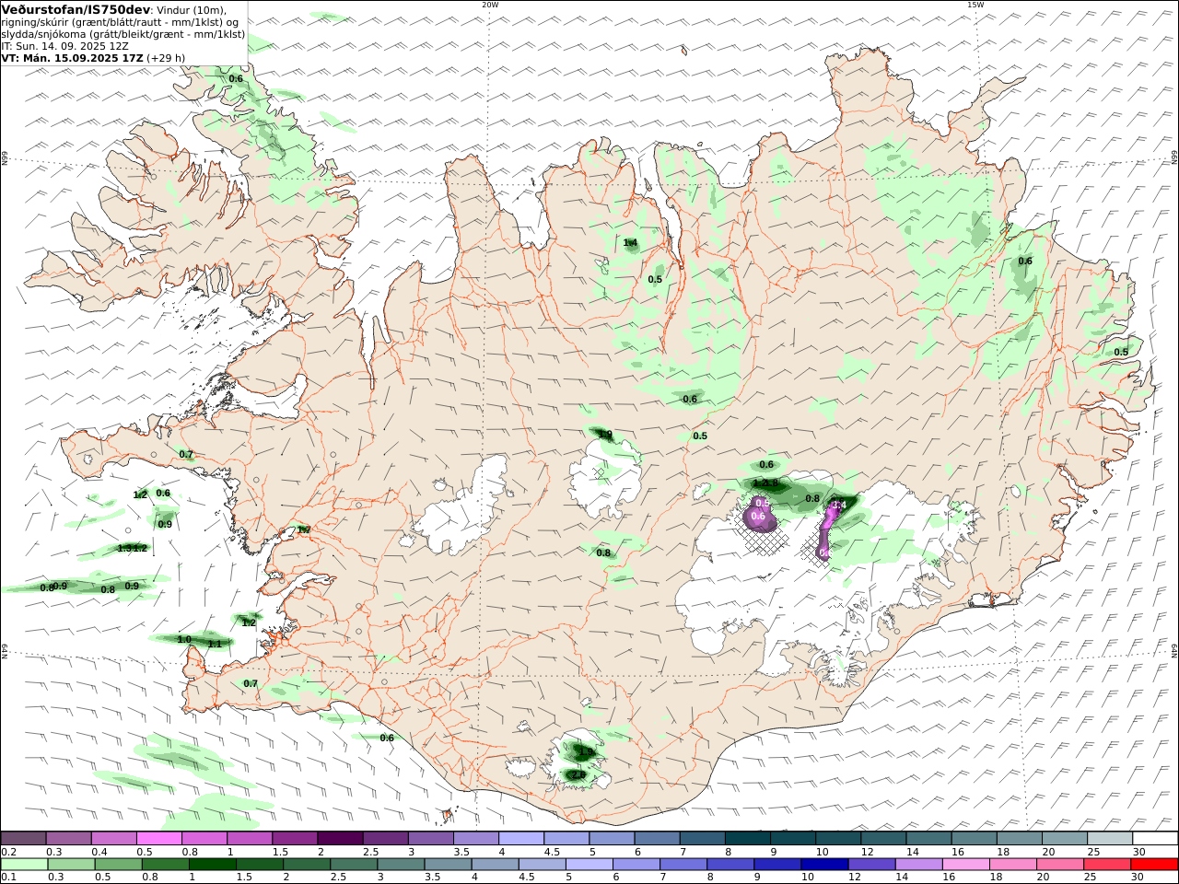Click the 2.0 precipitation value on the southern glacier
Viewport: 1179px width, 884px height.
point(578,775)
